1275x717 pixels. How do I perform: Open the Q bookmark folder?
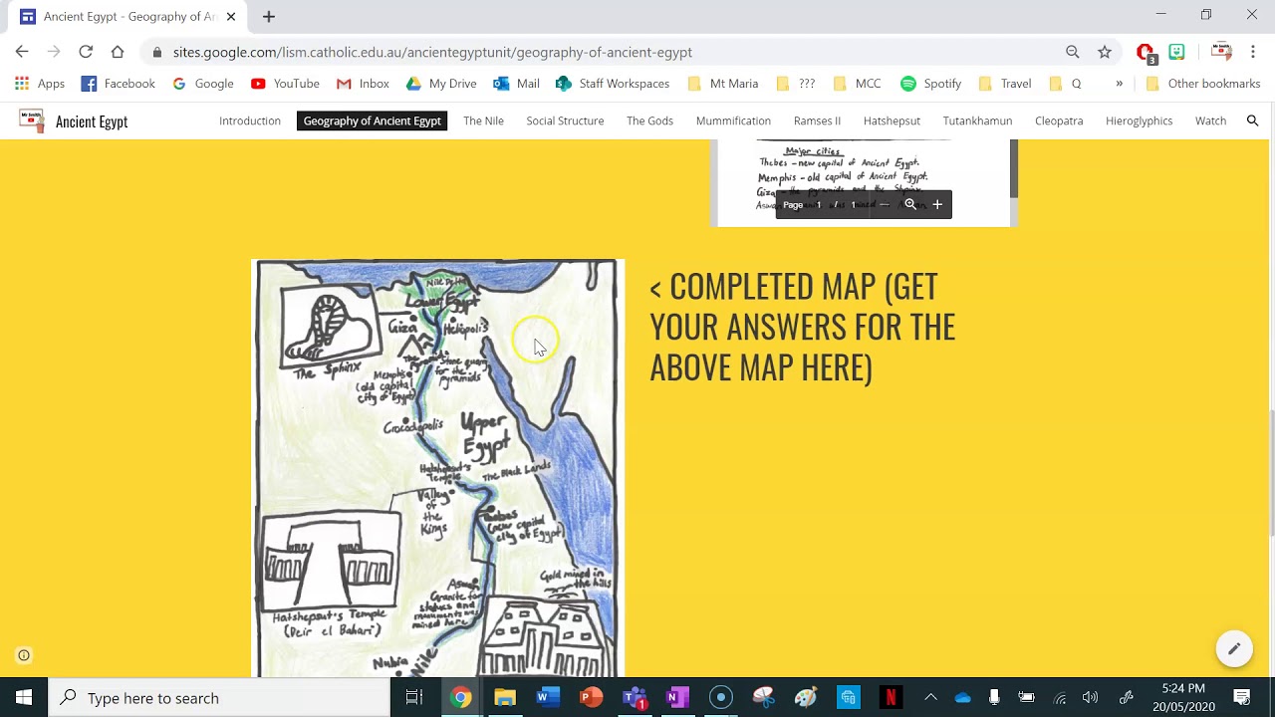[1065, 84]
